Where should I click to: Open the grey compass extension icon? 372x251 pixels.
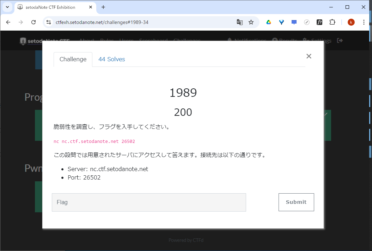click(307, 22)
